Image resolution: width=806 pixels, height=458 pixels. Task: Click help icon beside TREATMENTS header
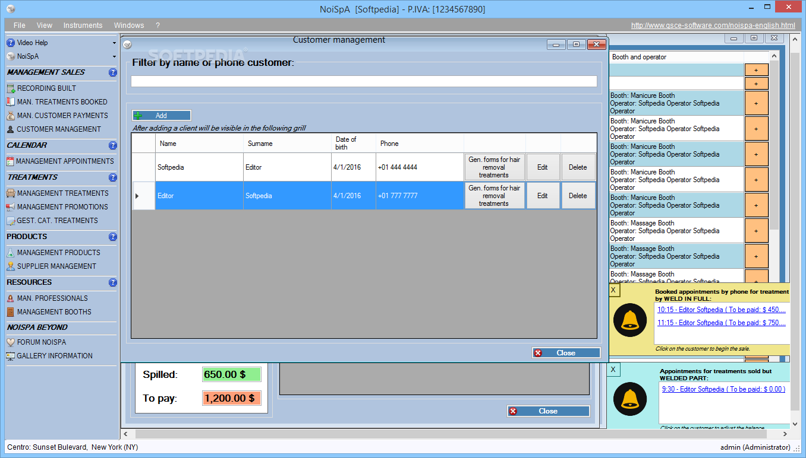click(x=113, y=177)
